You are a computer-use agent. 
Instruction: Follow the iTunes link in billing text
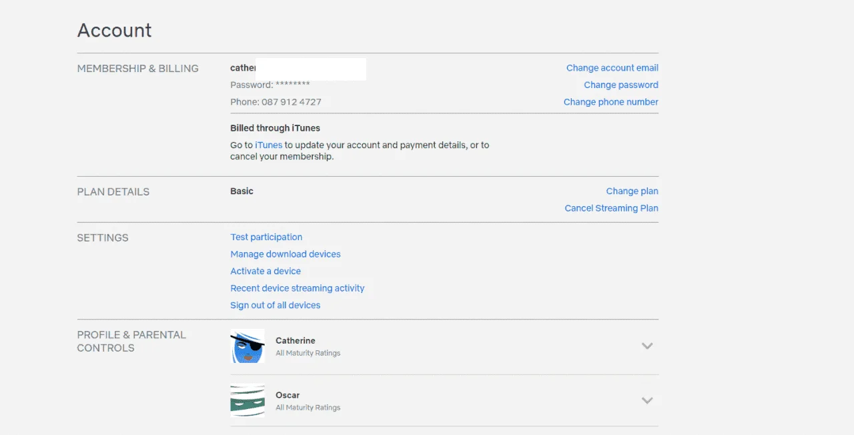tap(269, 145)
